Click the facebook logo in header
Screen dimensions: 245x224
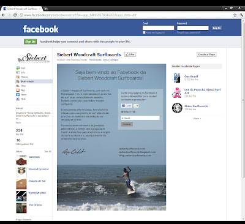40,29
